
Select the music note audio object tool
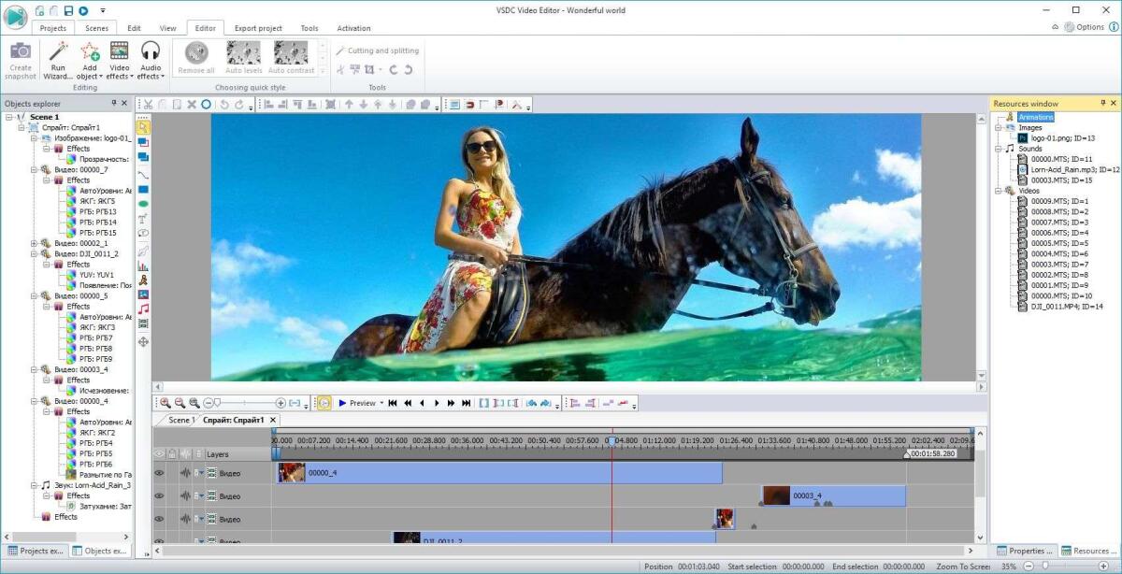pos(144,309)
